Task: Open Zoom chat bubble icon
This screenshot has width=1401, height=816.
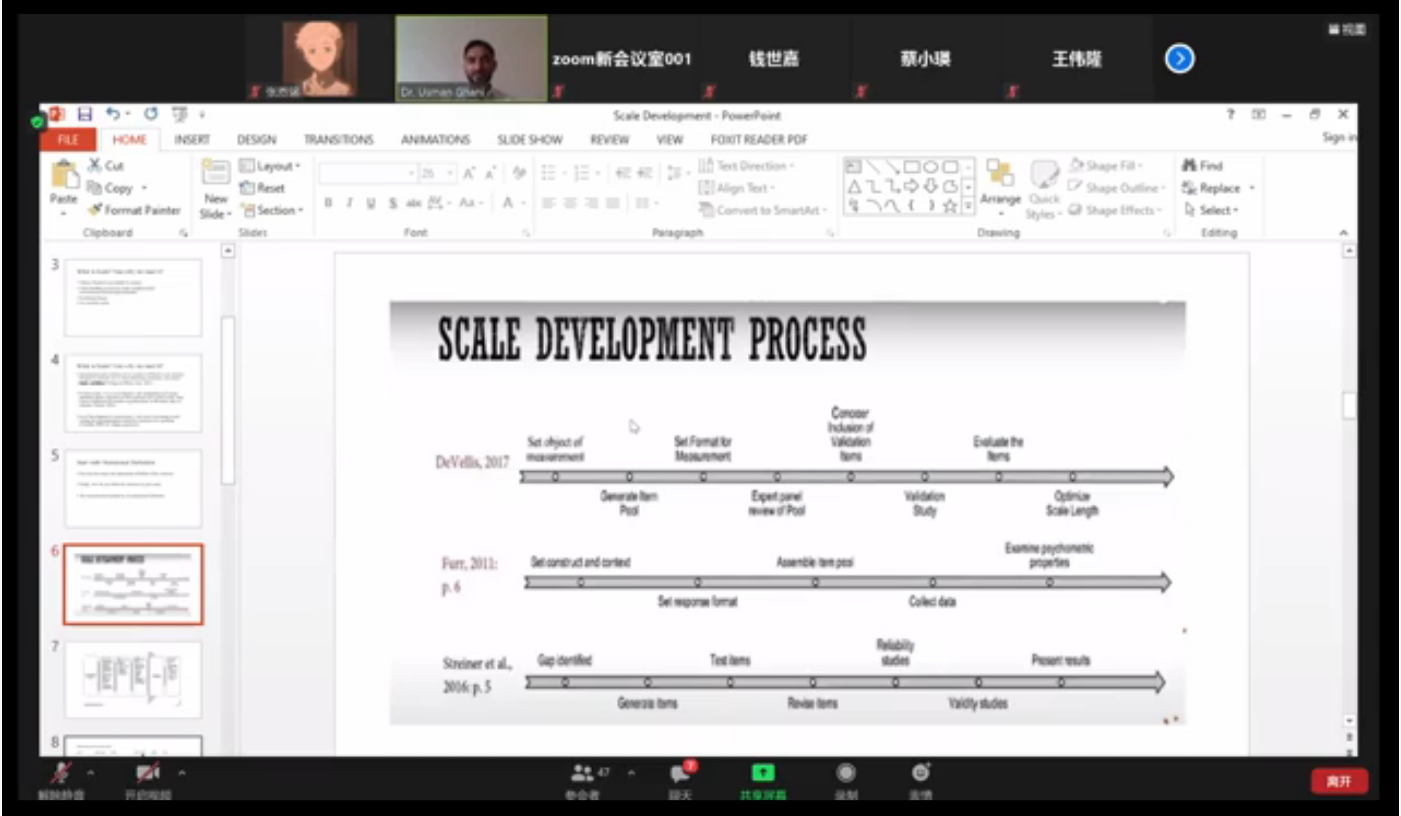Action: click(x=680, y=773)
